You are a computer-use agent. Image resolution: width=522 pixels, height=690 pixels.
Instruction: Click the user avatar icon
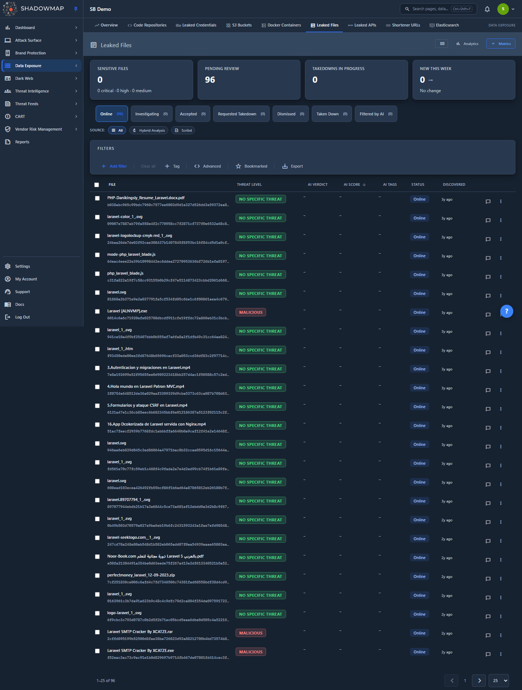[x=503, y=9]
